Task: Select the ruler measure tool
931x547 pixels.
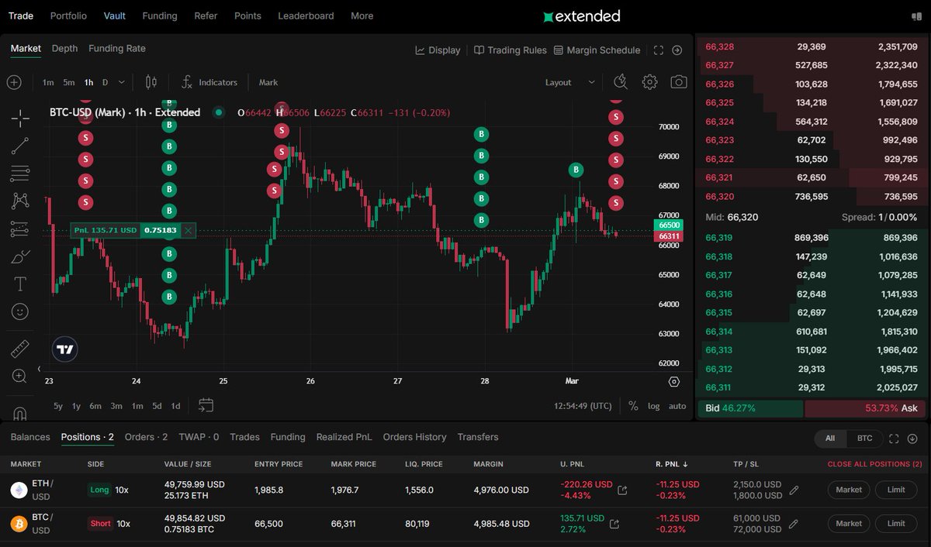Action: coord(20,349)
